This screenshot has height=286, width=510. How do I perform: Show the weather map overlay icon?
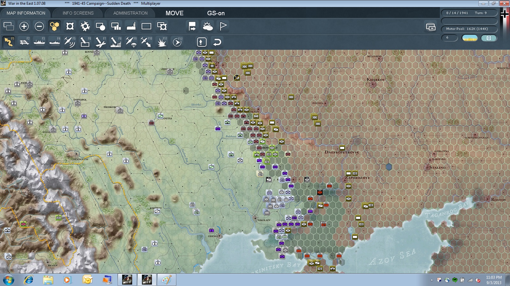tap(208, 26)
